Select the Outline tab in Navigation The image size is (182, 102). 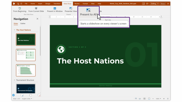pyautogui.click(x=23, y=24)
